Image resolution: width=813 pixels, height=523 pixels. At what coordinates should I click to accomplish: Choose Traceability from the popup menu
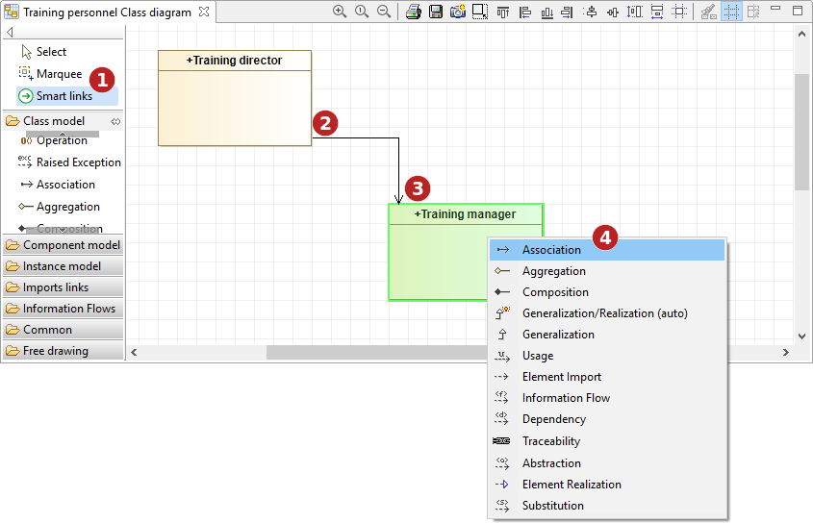[x=607, y=441]
